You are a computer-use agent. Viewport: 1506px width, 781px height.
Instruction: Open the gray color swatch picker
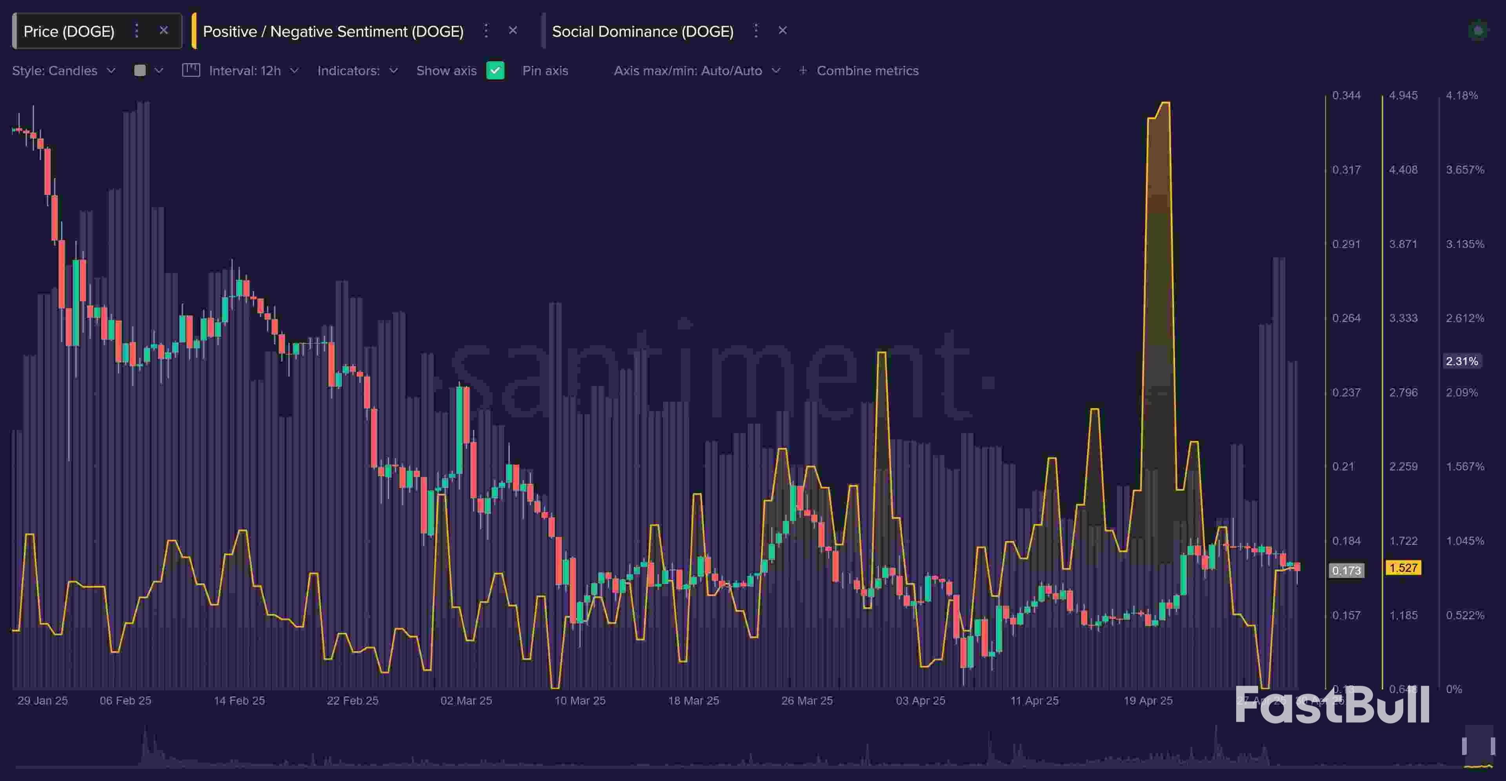click(x=140, y=71)
